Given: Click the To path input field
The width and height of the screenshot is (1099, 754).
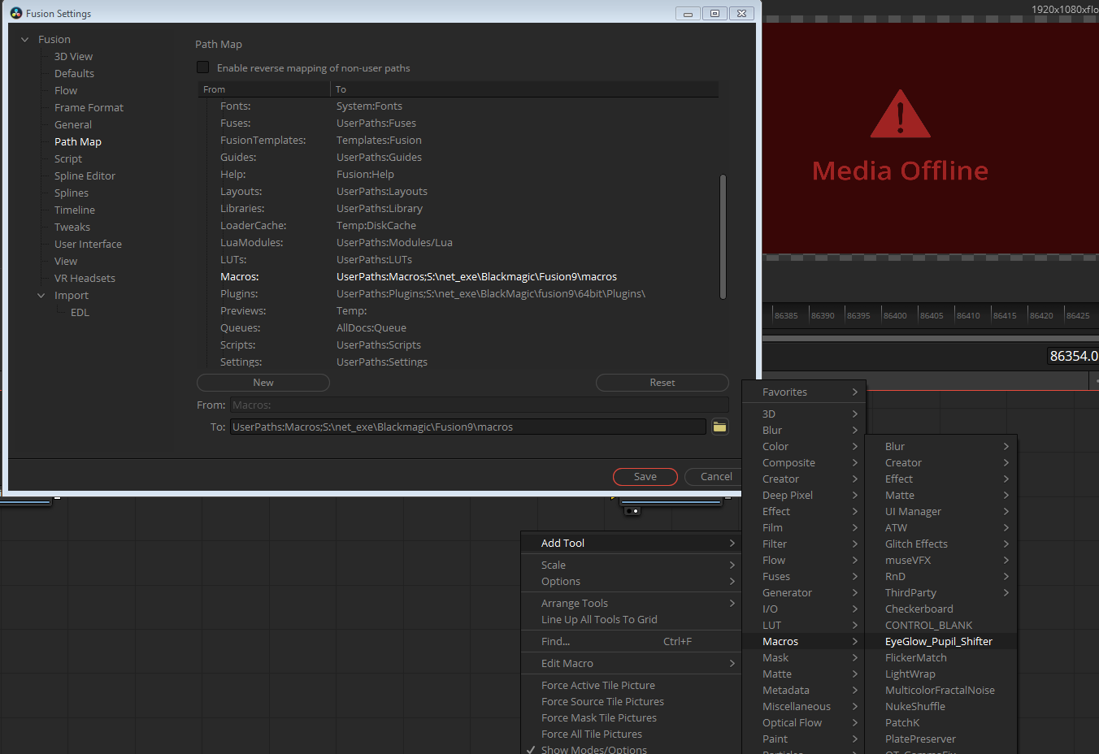Looking at the screenshot, I should click(468, 427).
